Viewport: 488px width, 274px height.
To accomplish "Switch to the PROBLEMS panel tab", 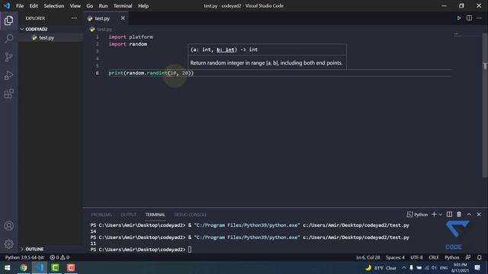I will [x=101, y=215].
